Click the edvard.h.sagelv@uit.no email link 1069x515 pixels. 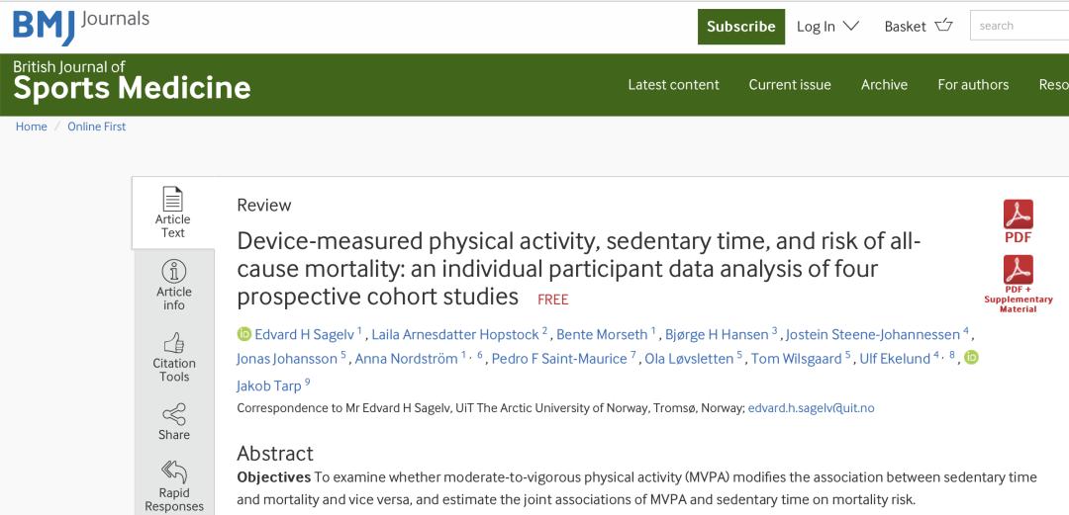coord(811,408)
